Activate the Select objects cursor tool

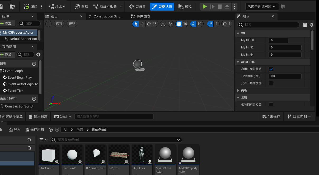pos(136,24)
